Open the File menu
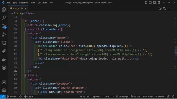Image resolution: width=177 pixels, height=99 pixels. pyautogui.click(x=9, y=2)
